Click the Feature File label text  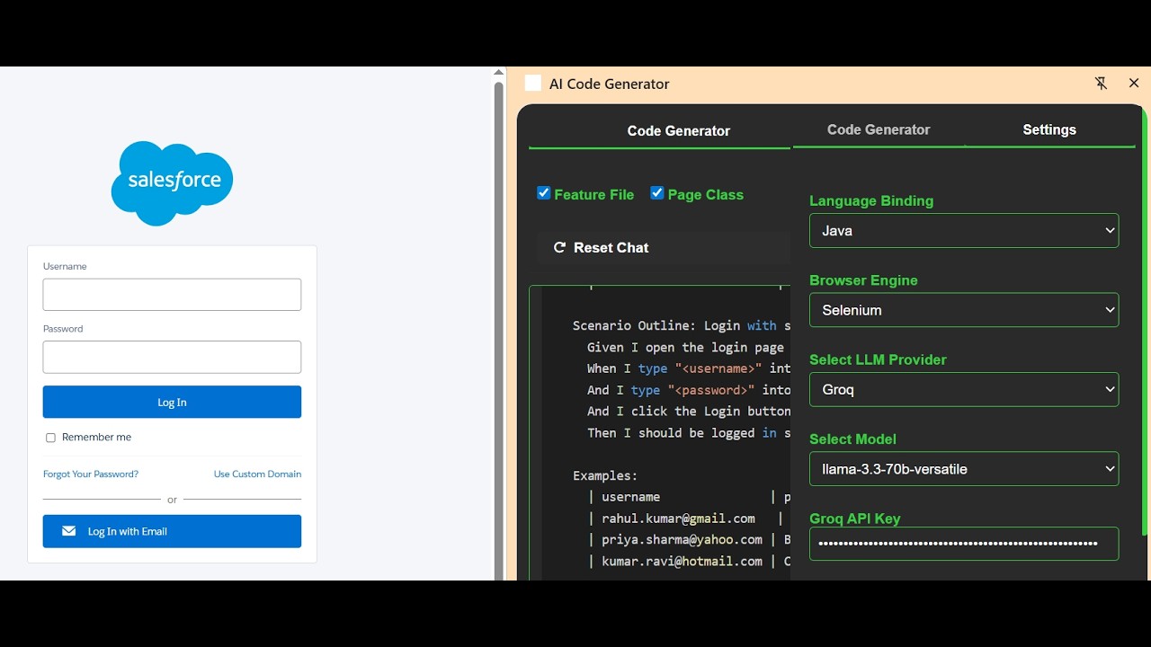click(x=593, y=195)
